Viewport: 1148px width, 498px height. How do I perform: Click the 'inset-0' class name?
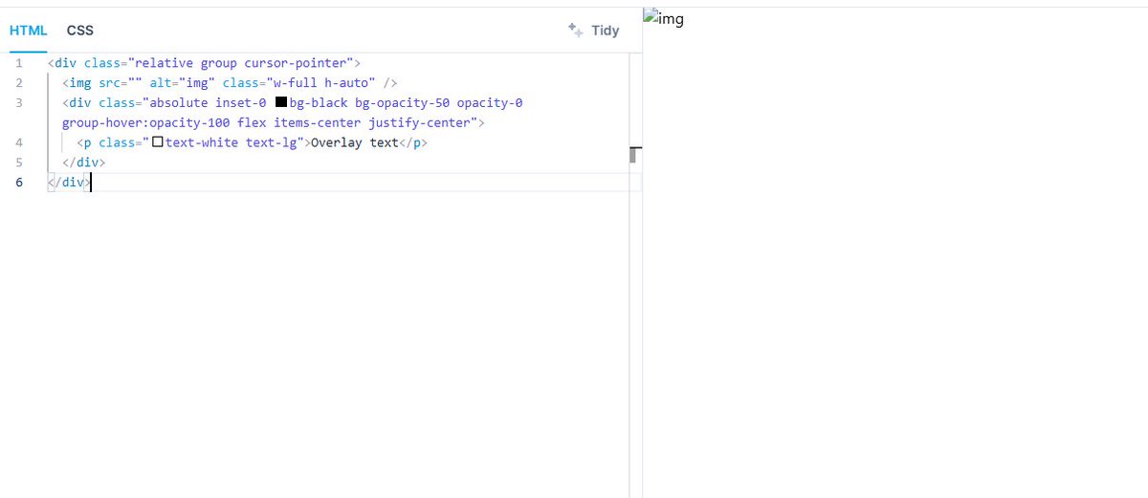(241, 102)
